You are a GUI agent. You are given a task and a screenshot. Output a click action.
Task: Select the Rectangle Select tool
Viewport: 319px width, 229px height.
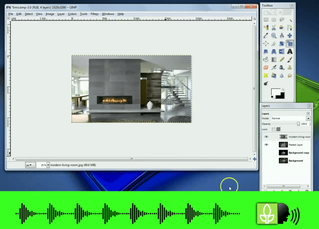pos(266,20)
